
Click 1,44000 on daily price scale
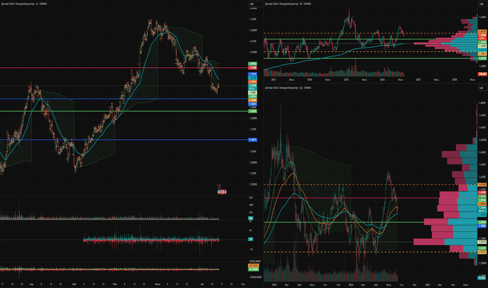483,152
